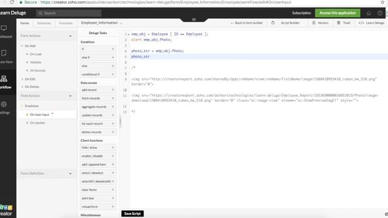This screenshot has width=388, height=218.
Task: Select the Workflow sidebar icon
Action: click(4, 79)
